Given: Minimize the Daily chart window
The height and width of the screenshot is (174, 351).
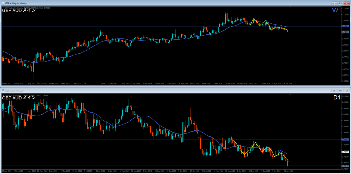Looking at the screenshot, I should coord(334,91).
